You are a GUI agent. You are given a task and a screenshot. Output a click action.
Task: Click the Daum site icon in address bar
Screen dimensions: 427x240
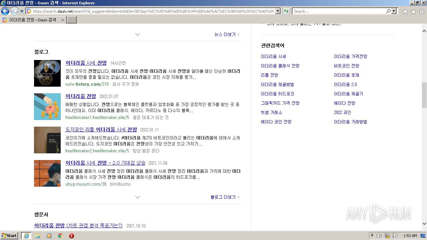click(29, 11)
